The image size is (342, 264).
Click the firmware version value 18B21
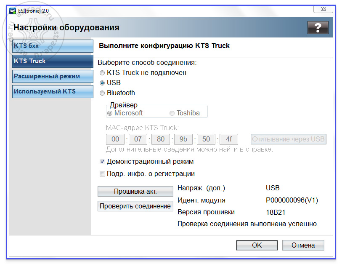click(276, 212)
